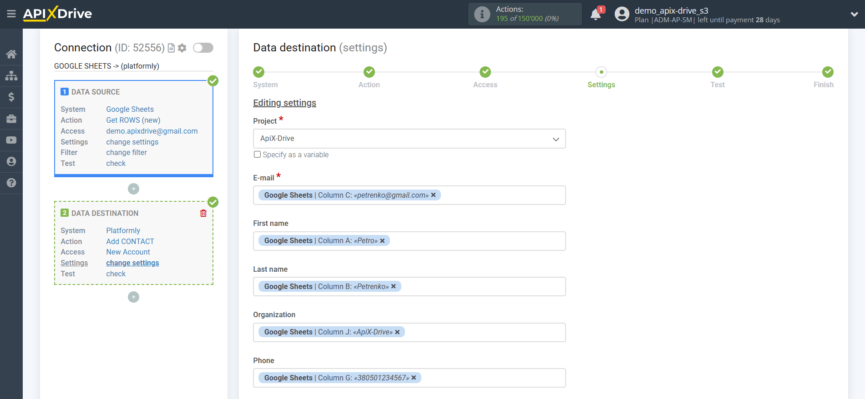Open the briefcase sidebar icon
This screenshot has height=399, width=865.
coord(11,119)
